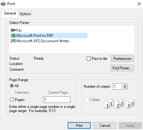Close the Print dialog window
143x130 pixels.
pyautogui.click(x=139, y=4)
